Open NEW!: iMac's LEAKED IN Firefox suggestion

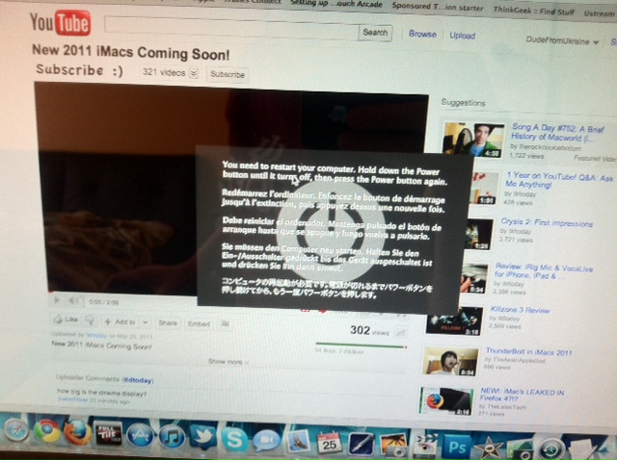click(x=522, y=396)
